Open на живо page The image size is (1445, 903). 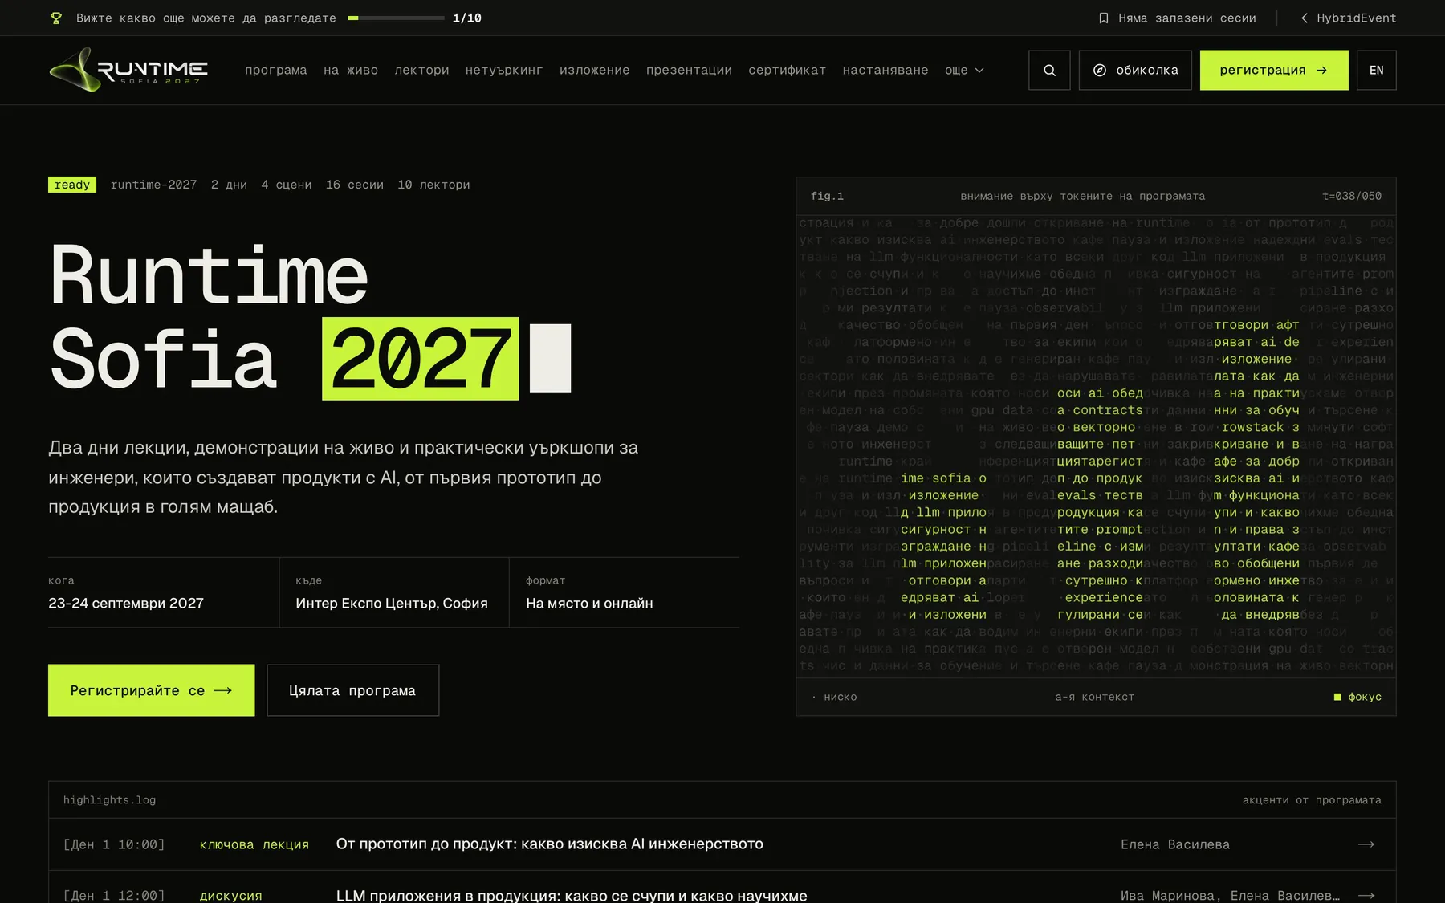tap(351, 70)
